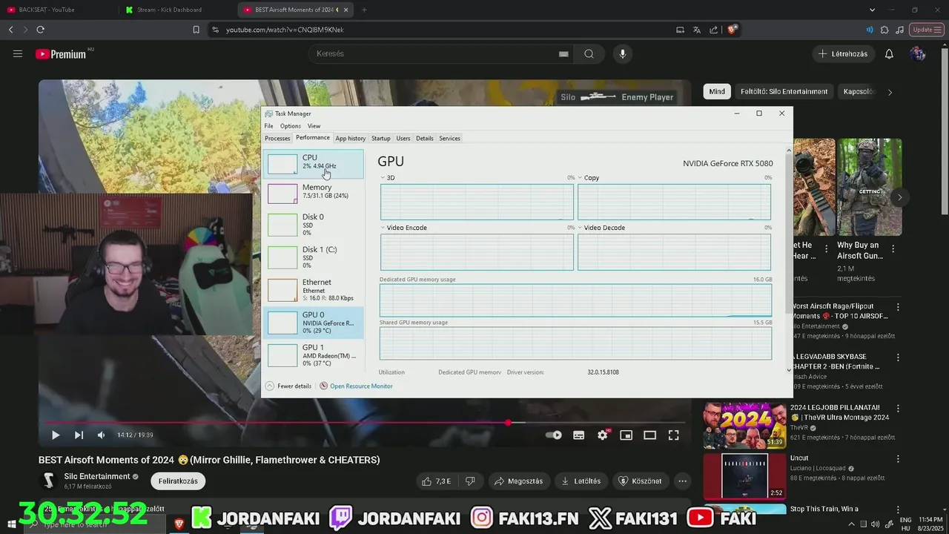
Task: Select Mind filter chip
Action: click(x=717, y=91)
